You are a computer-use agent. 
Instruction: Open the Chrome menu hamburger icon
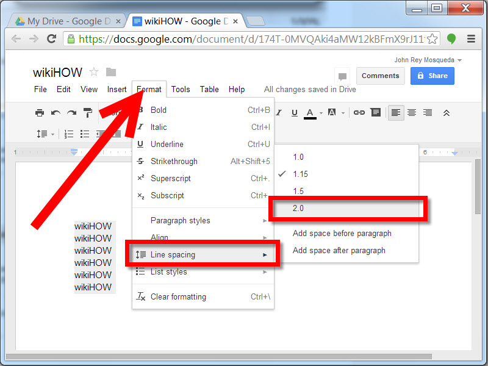click(471, 38)
